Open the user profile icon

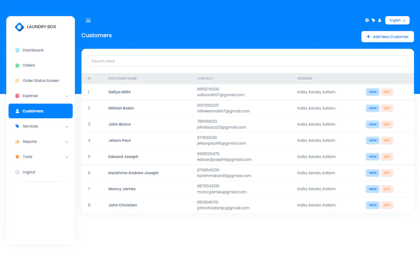pyautogui.click(x=379, y=20)
